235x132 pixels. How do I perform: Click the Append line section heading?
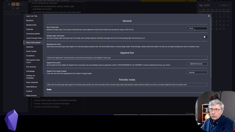tap(127, 53)
